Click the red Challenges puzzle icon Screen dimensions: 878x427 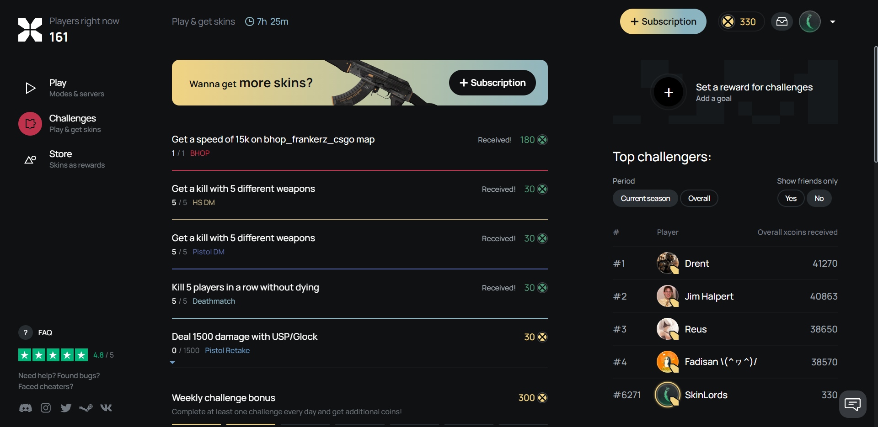[30, 124]
